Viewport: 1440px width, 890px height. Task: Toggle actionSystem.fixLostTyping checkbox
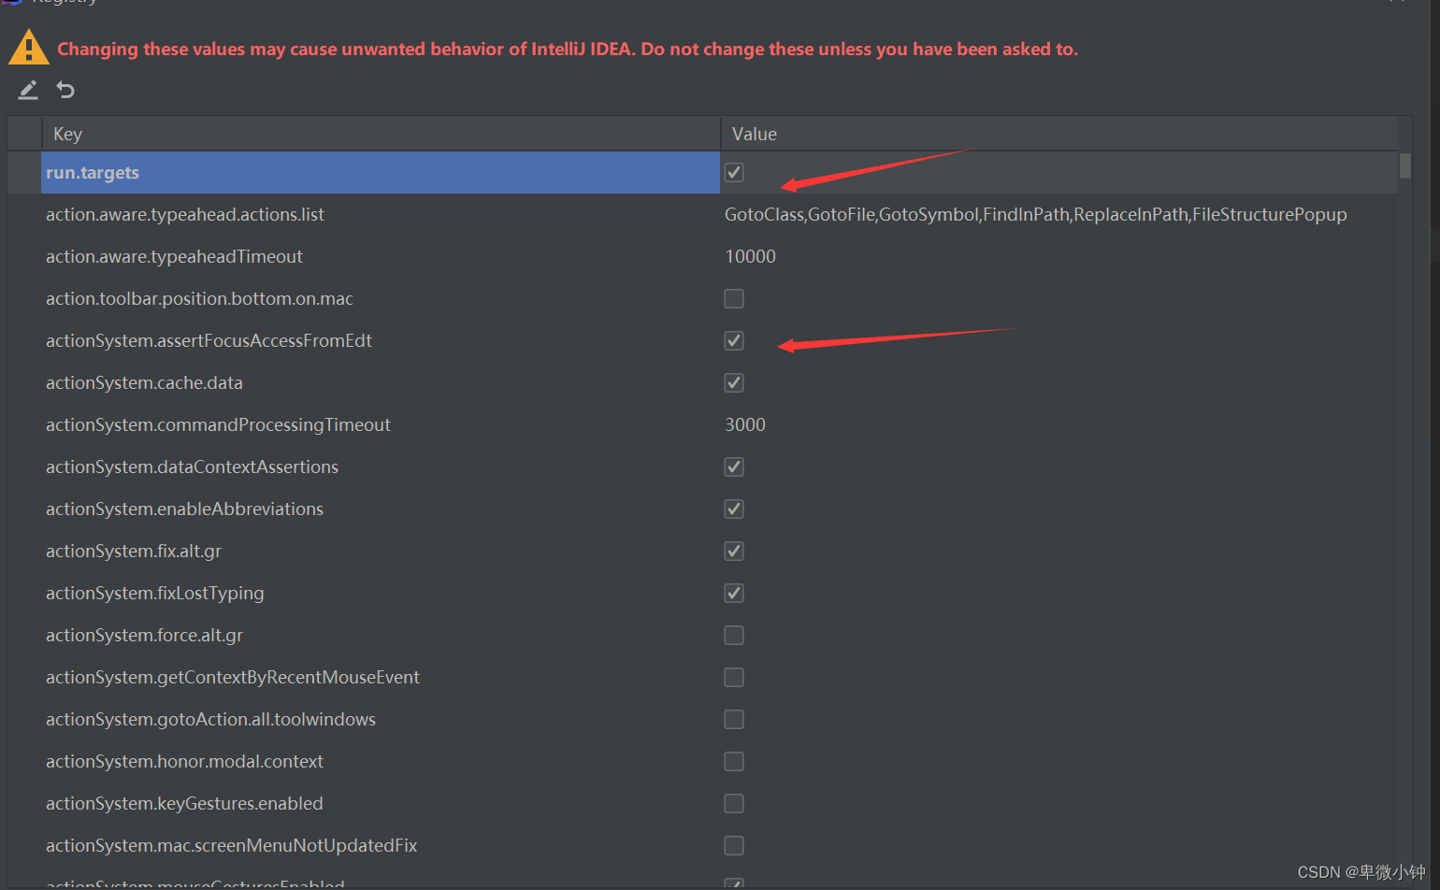click(734, 593)
